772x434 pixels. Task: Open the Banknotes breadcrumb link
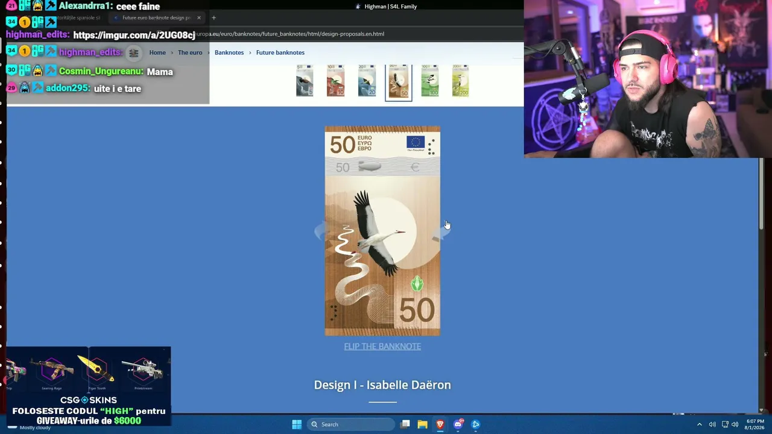click(229, 52)
